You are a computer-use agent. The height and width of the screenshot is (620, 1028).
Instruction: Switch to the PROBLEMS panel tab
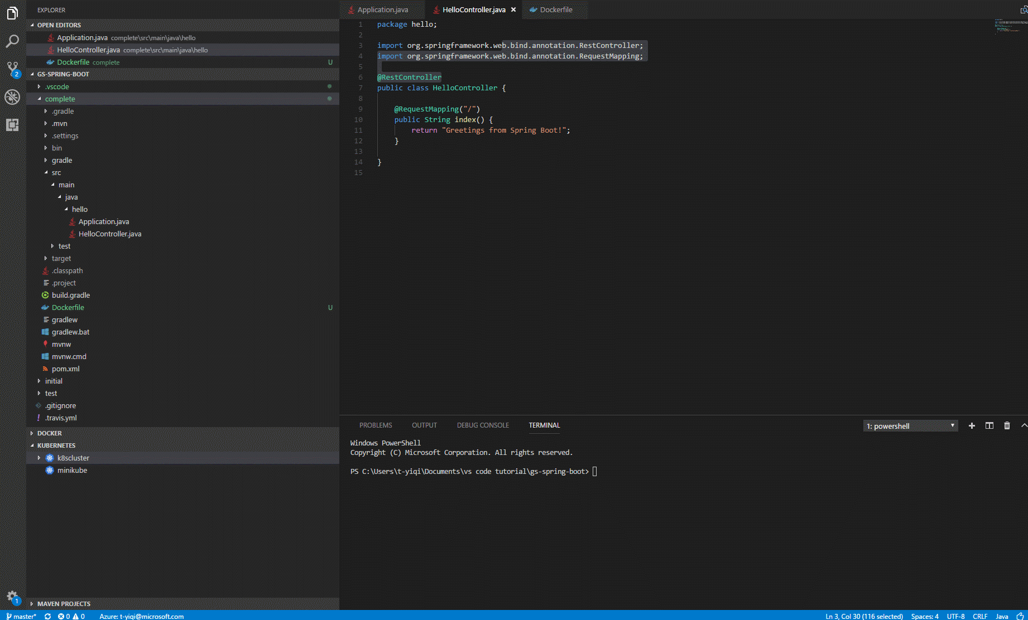[x=376, y=425]
